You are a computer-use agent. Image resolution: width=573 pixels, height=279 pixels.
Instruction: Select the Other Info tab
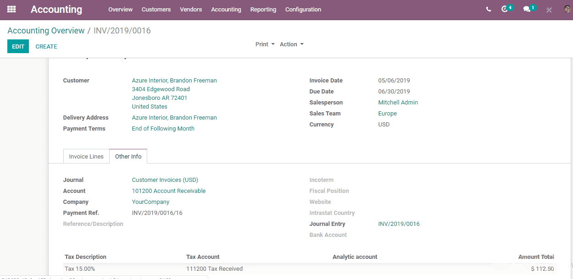pyautogui.click(x=128, y=156)
